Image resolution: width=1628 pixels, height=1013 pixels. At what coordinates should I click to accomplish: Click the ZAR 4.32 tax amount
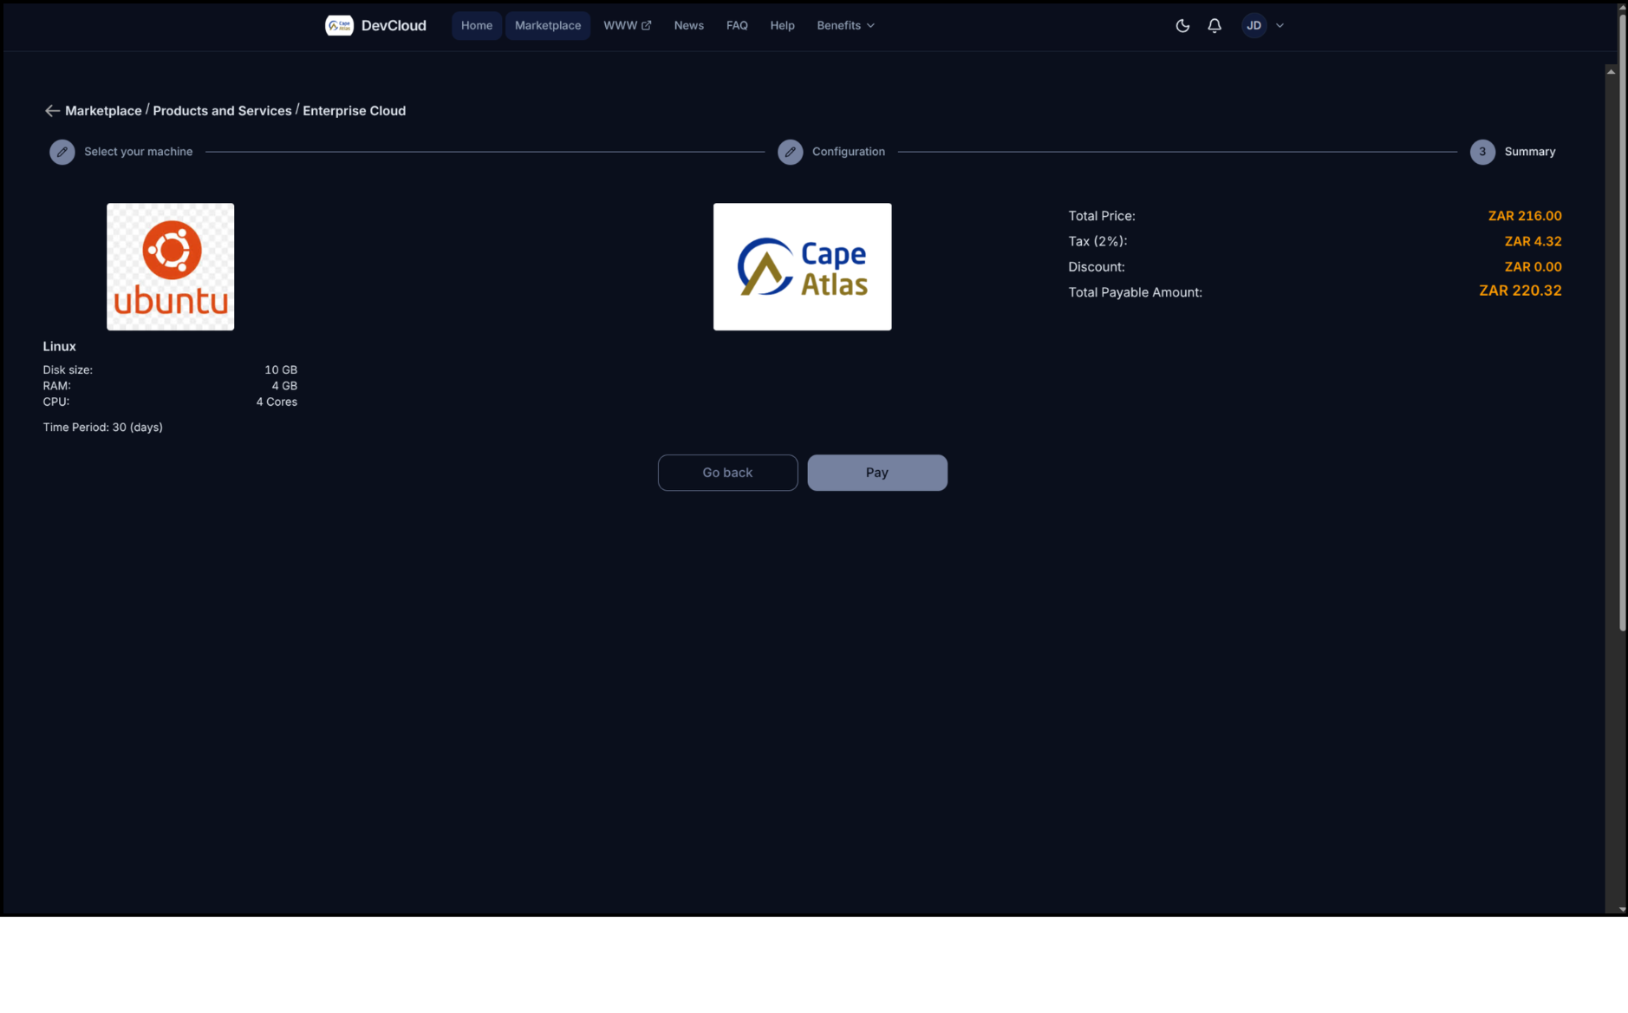pos(1533,241)
